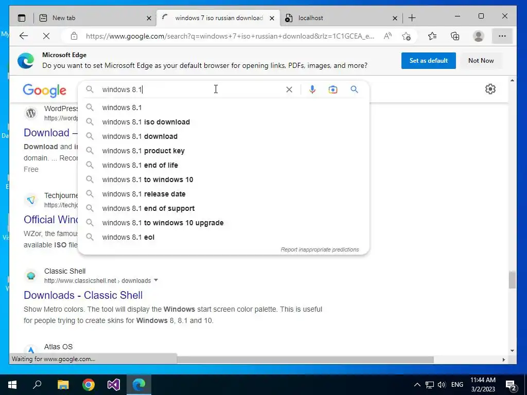Image resolution: width=527 pixels, height=395 pixels.
Task: Choose suggestion windows 8.1 product key
Action: (x=223, y=151)
